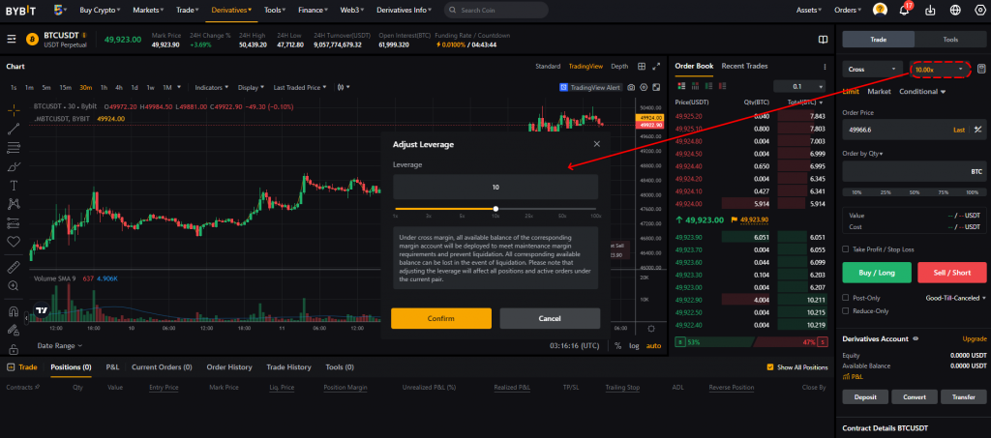The image size is (991, 438).
Task: Open the user profile avatar
Action: point(880,10)
